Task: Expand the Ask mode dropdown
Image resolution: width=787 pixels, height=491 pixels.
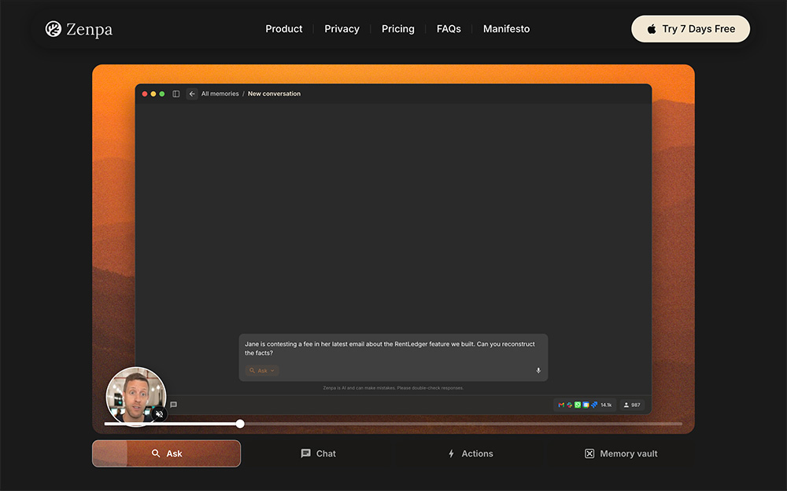Action: [x=262, y=371]
